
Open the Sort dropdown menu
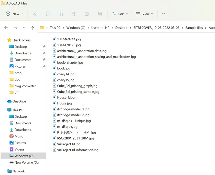(120, 14)
